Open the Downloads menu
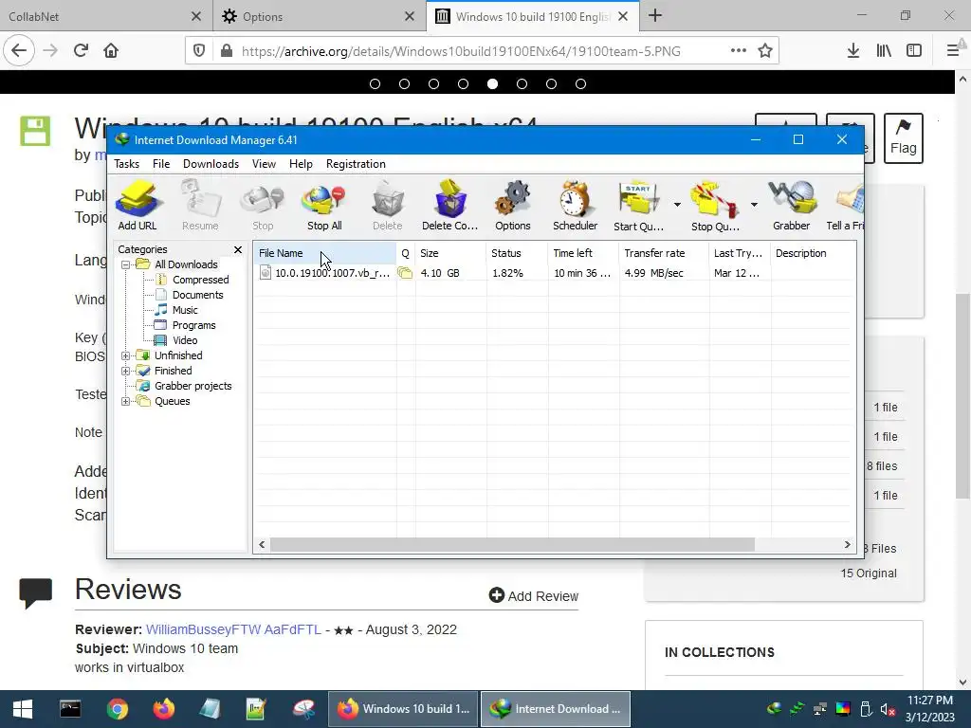Image resolution: width=971 pixels, height=728 pixels. point(211,164)
